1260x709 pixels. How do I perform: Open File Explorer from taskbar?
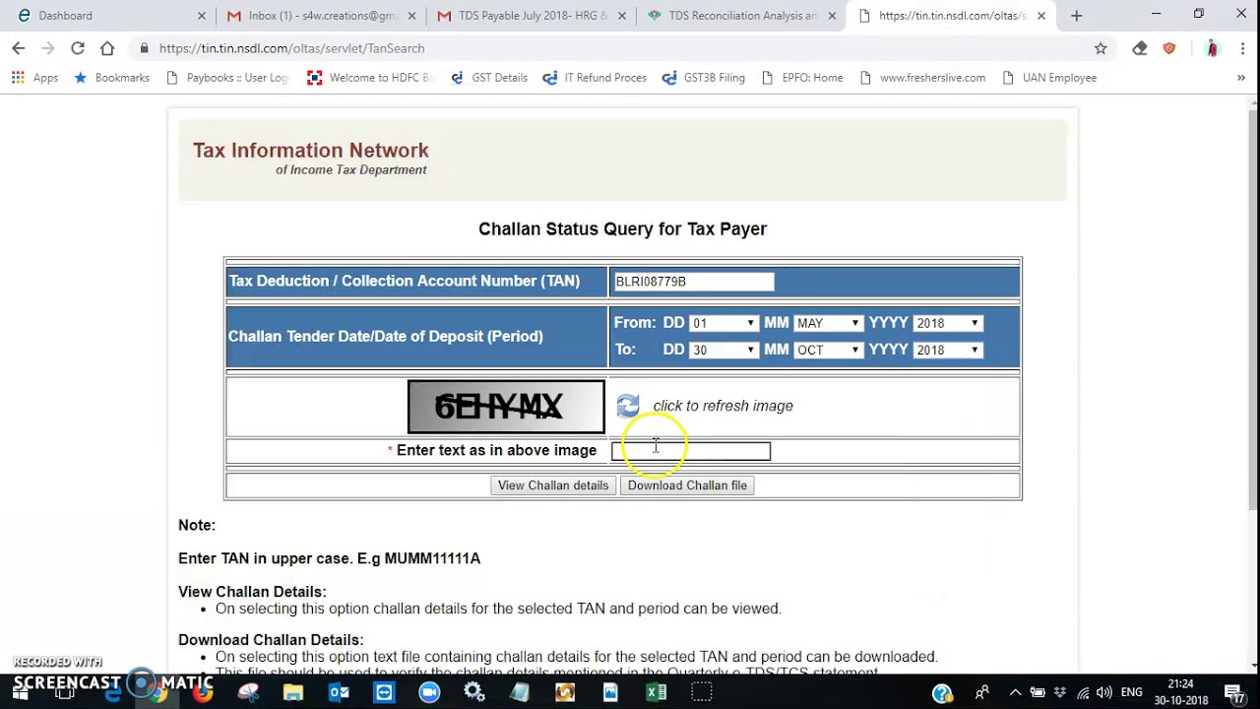293,692
